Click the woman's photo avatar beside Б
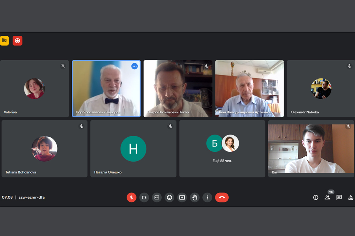The height and width of the screenshot is (236, 355). point(230,143)
